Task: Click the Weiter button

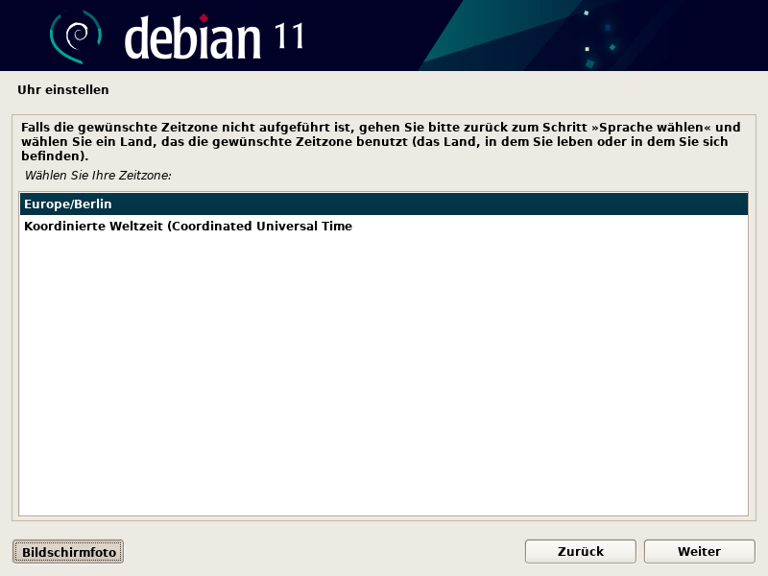Action: [699, 551]
